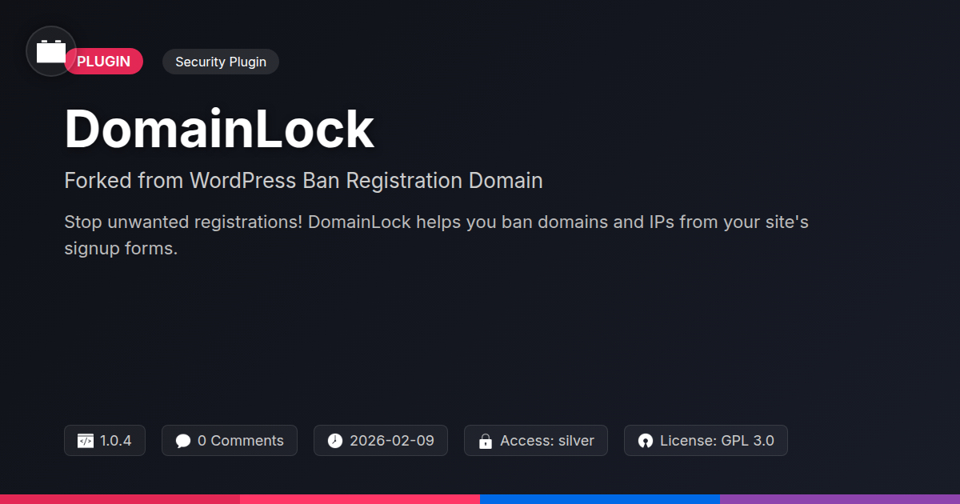The height and width of the screenshot is (504, 960).
Task: Select the 2026-02-09 date text
Action: [392, 441]
